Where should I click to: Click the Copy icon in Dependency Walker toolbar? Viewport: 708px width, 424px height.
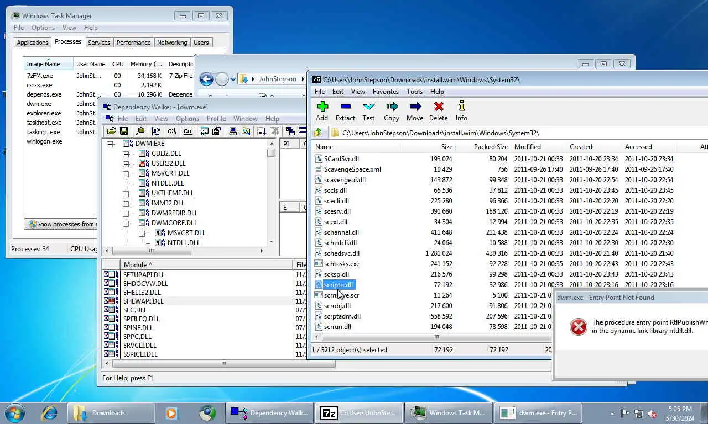(x=140, y=131)
